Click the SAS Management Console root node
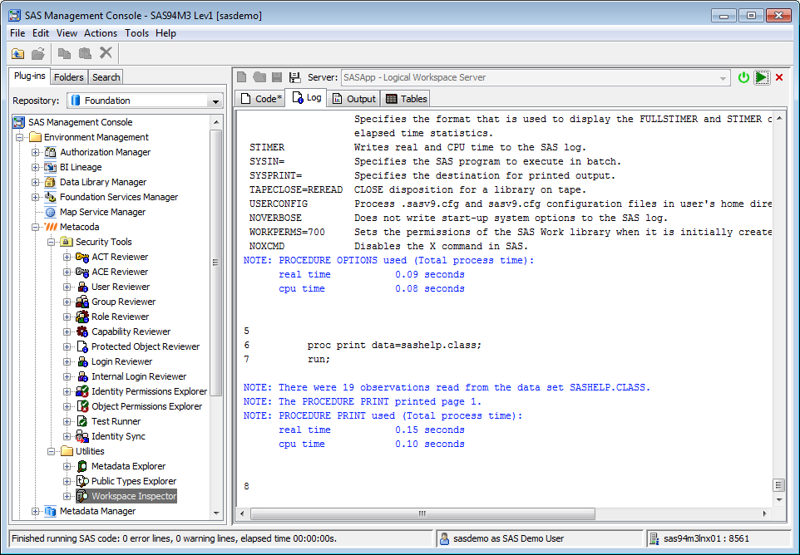This screenshot has height=555, width=800. point(80,122)
